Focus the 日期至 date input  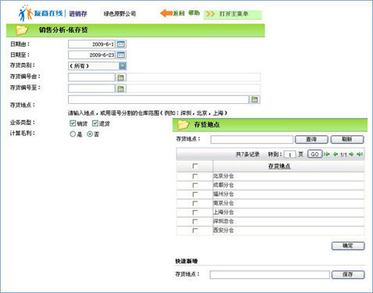(x=91, y=55)
